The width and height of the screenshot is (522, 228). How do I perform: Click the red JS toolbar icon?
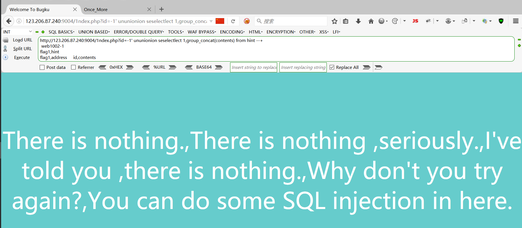pos(415,21)
